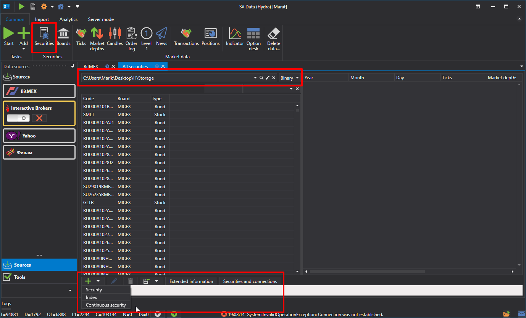Viewport: 526px width, 318px height.
Task: Close the All securities tab
Action: [163, 66]
